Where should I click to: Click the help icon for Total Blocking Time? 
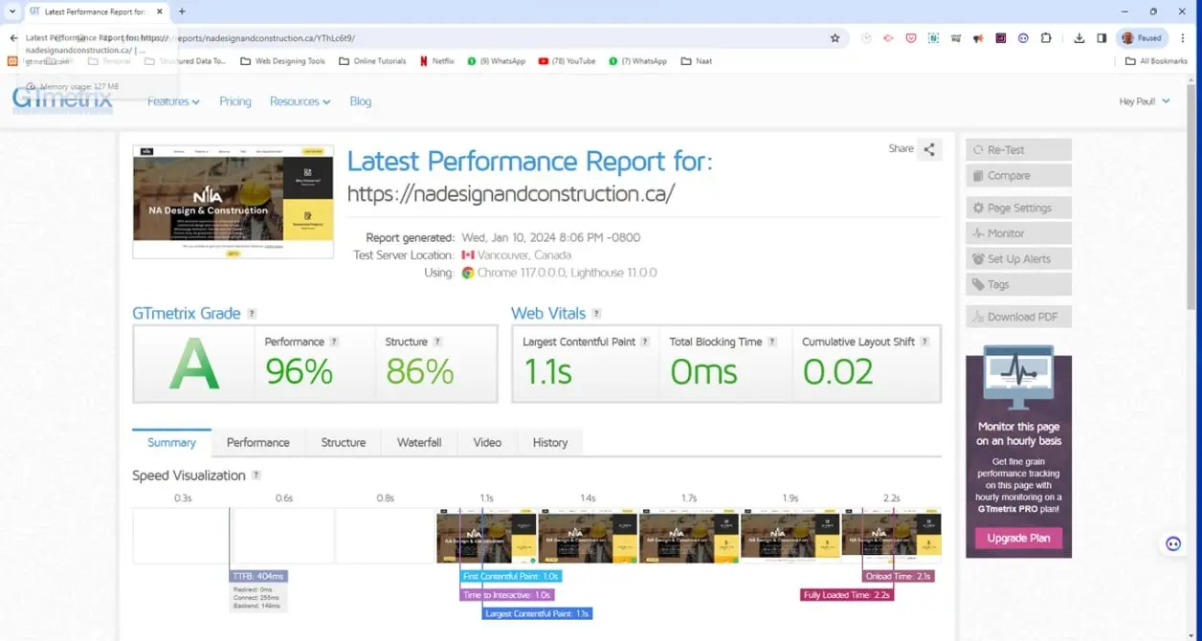pos(772,342)
